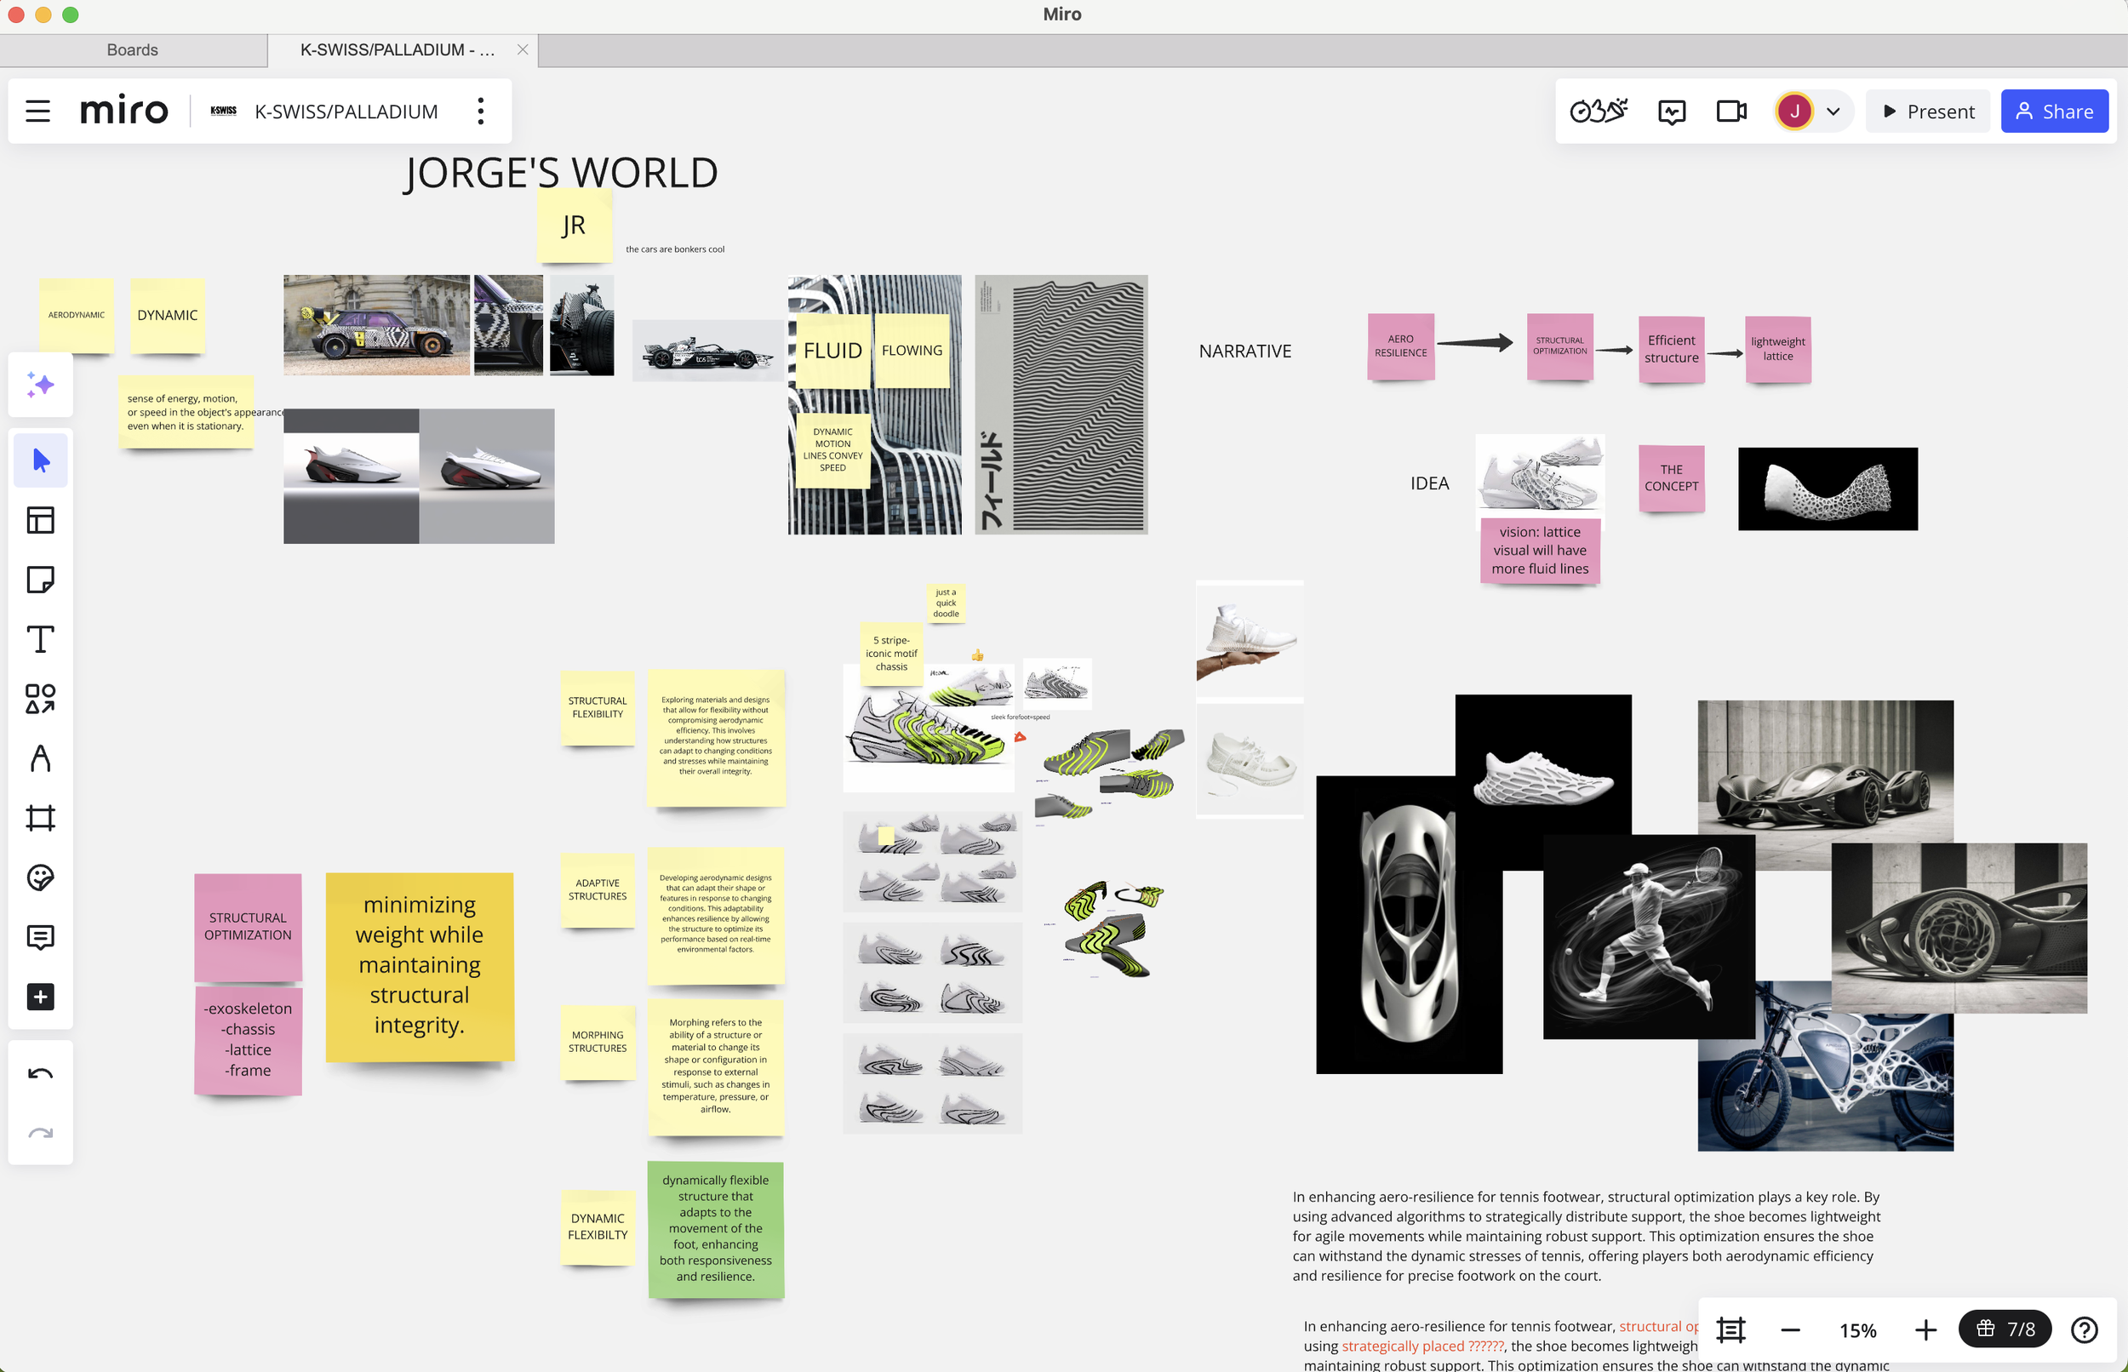The height and width of the screenshot is (1372, 2128).
Task: Open more apps plus button
Action: tap(40, 997)
